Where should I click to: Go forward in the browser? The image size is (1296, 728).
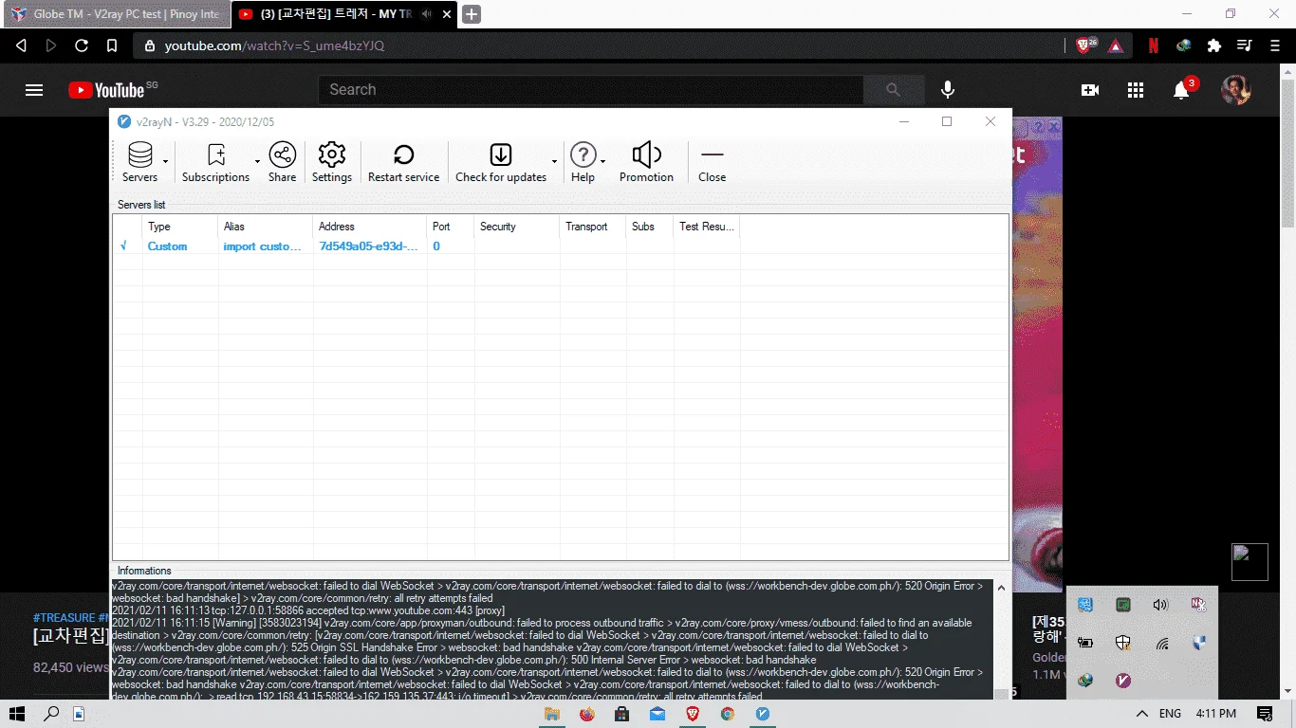[x=51, y=45]
